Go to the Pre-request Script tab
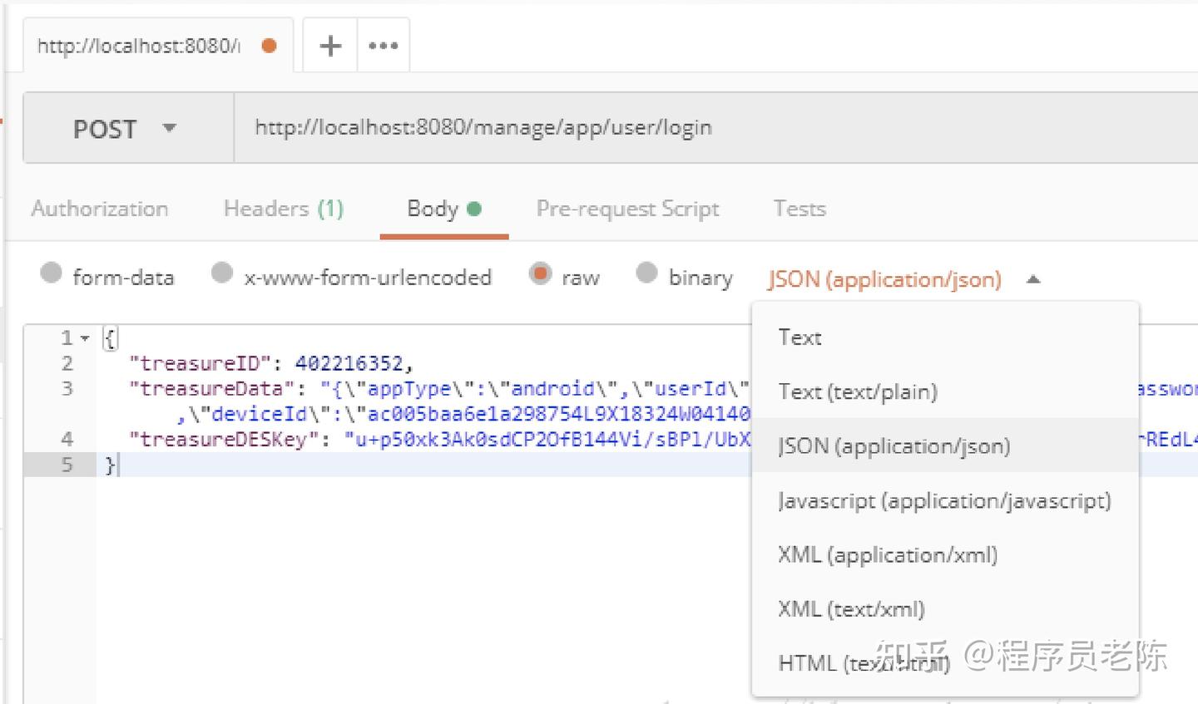Viewport: 1198px width, 704px height. coord(627,209)
